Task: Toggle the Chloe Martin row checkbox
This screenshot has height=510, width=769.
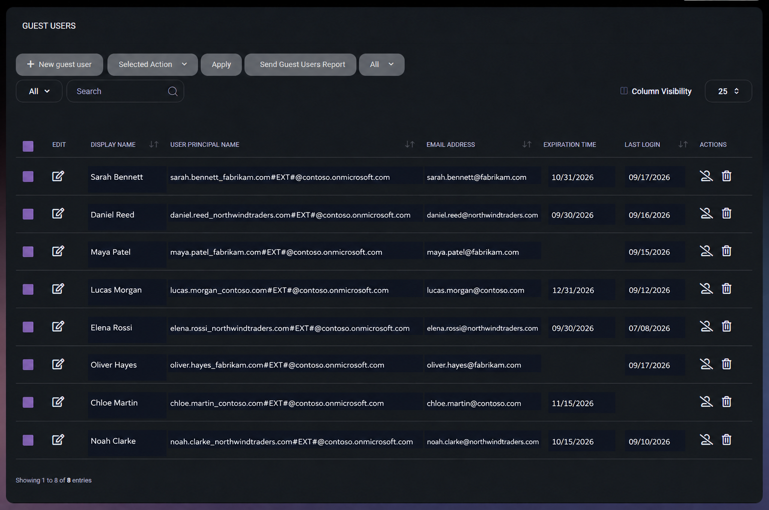Action: tap(28, 402)
